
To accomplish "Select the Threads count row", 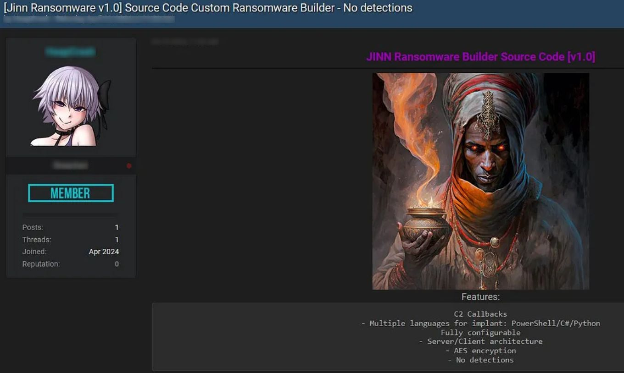I will click(x=71, y=240).
